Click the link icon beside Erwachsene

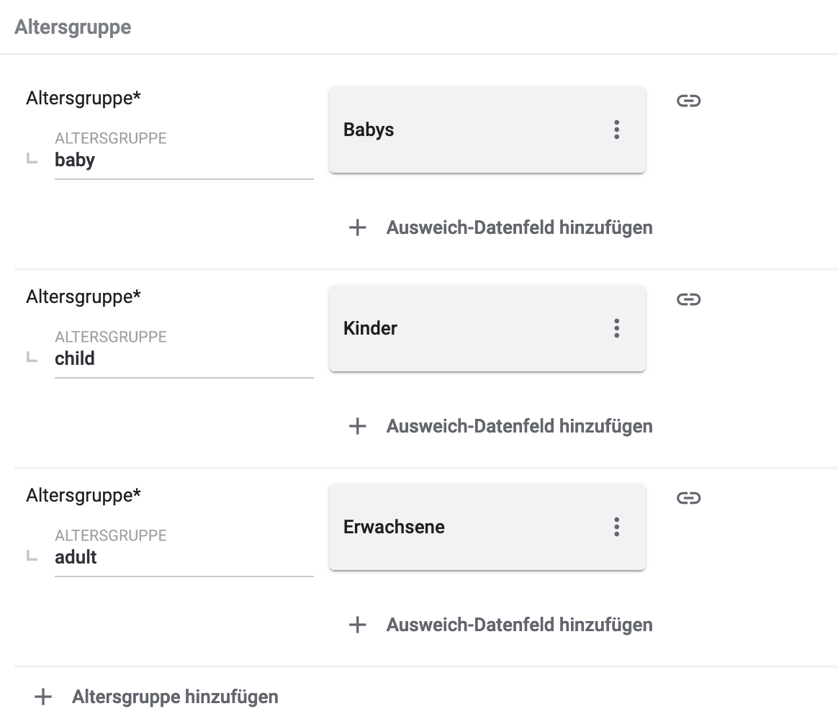click(688, 498)
